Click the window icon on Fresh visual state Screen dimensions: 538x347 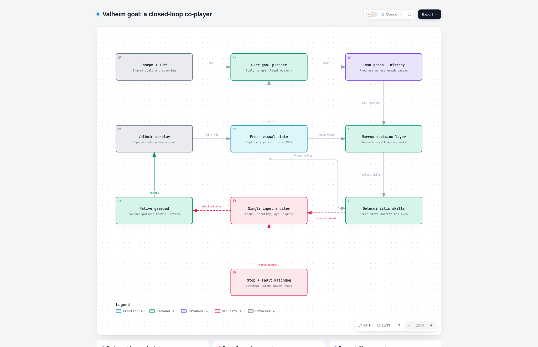[235, 129]
